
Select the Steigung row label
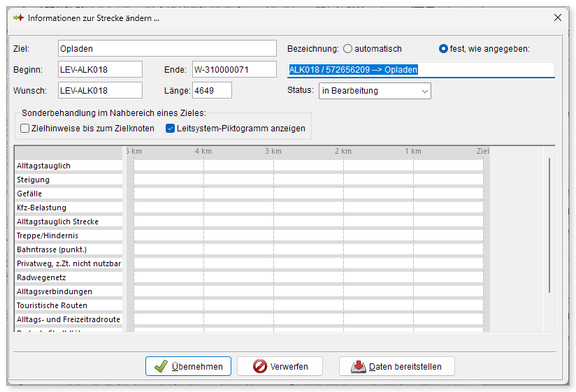(68, 180)
